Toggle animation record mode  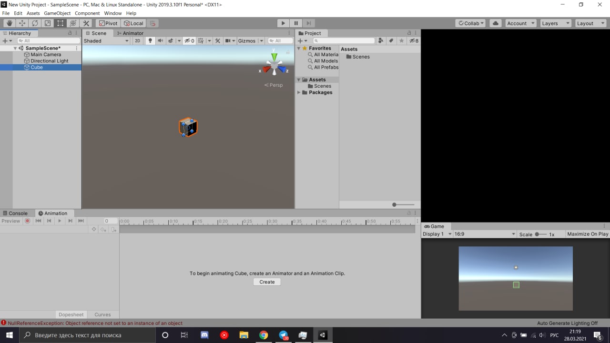click(28, 221)
